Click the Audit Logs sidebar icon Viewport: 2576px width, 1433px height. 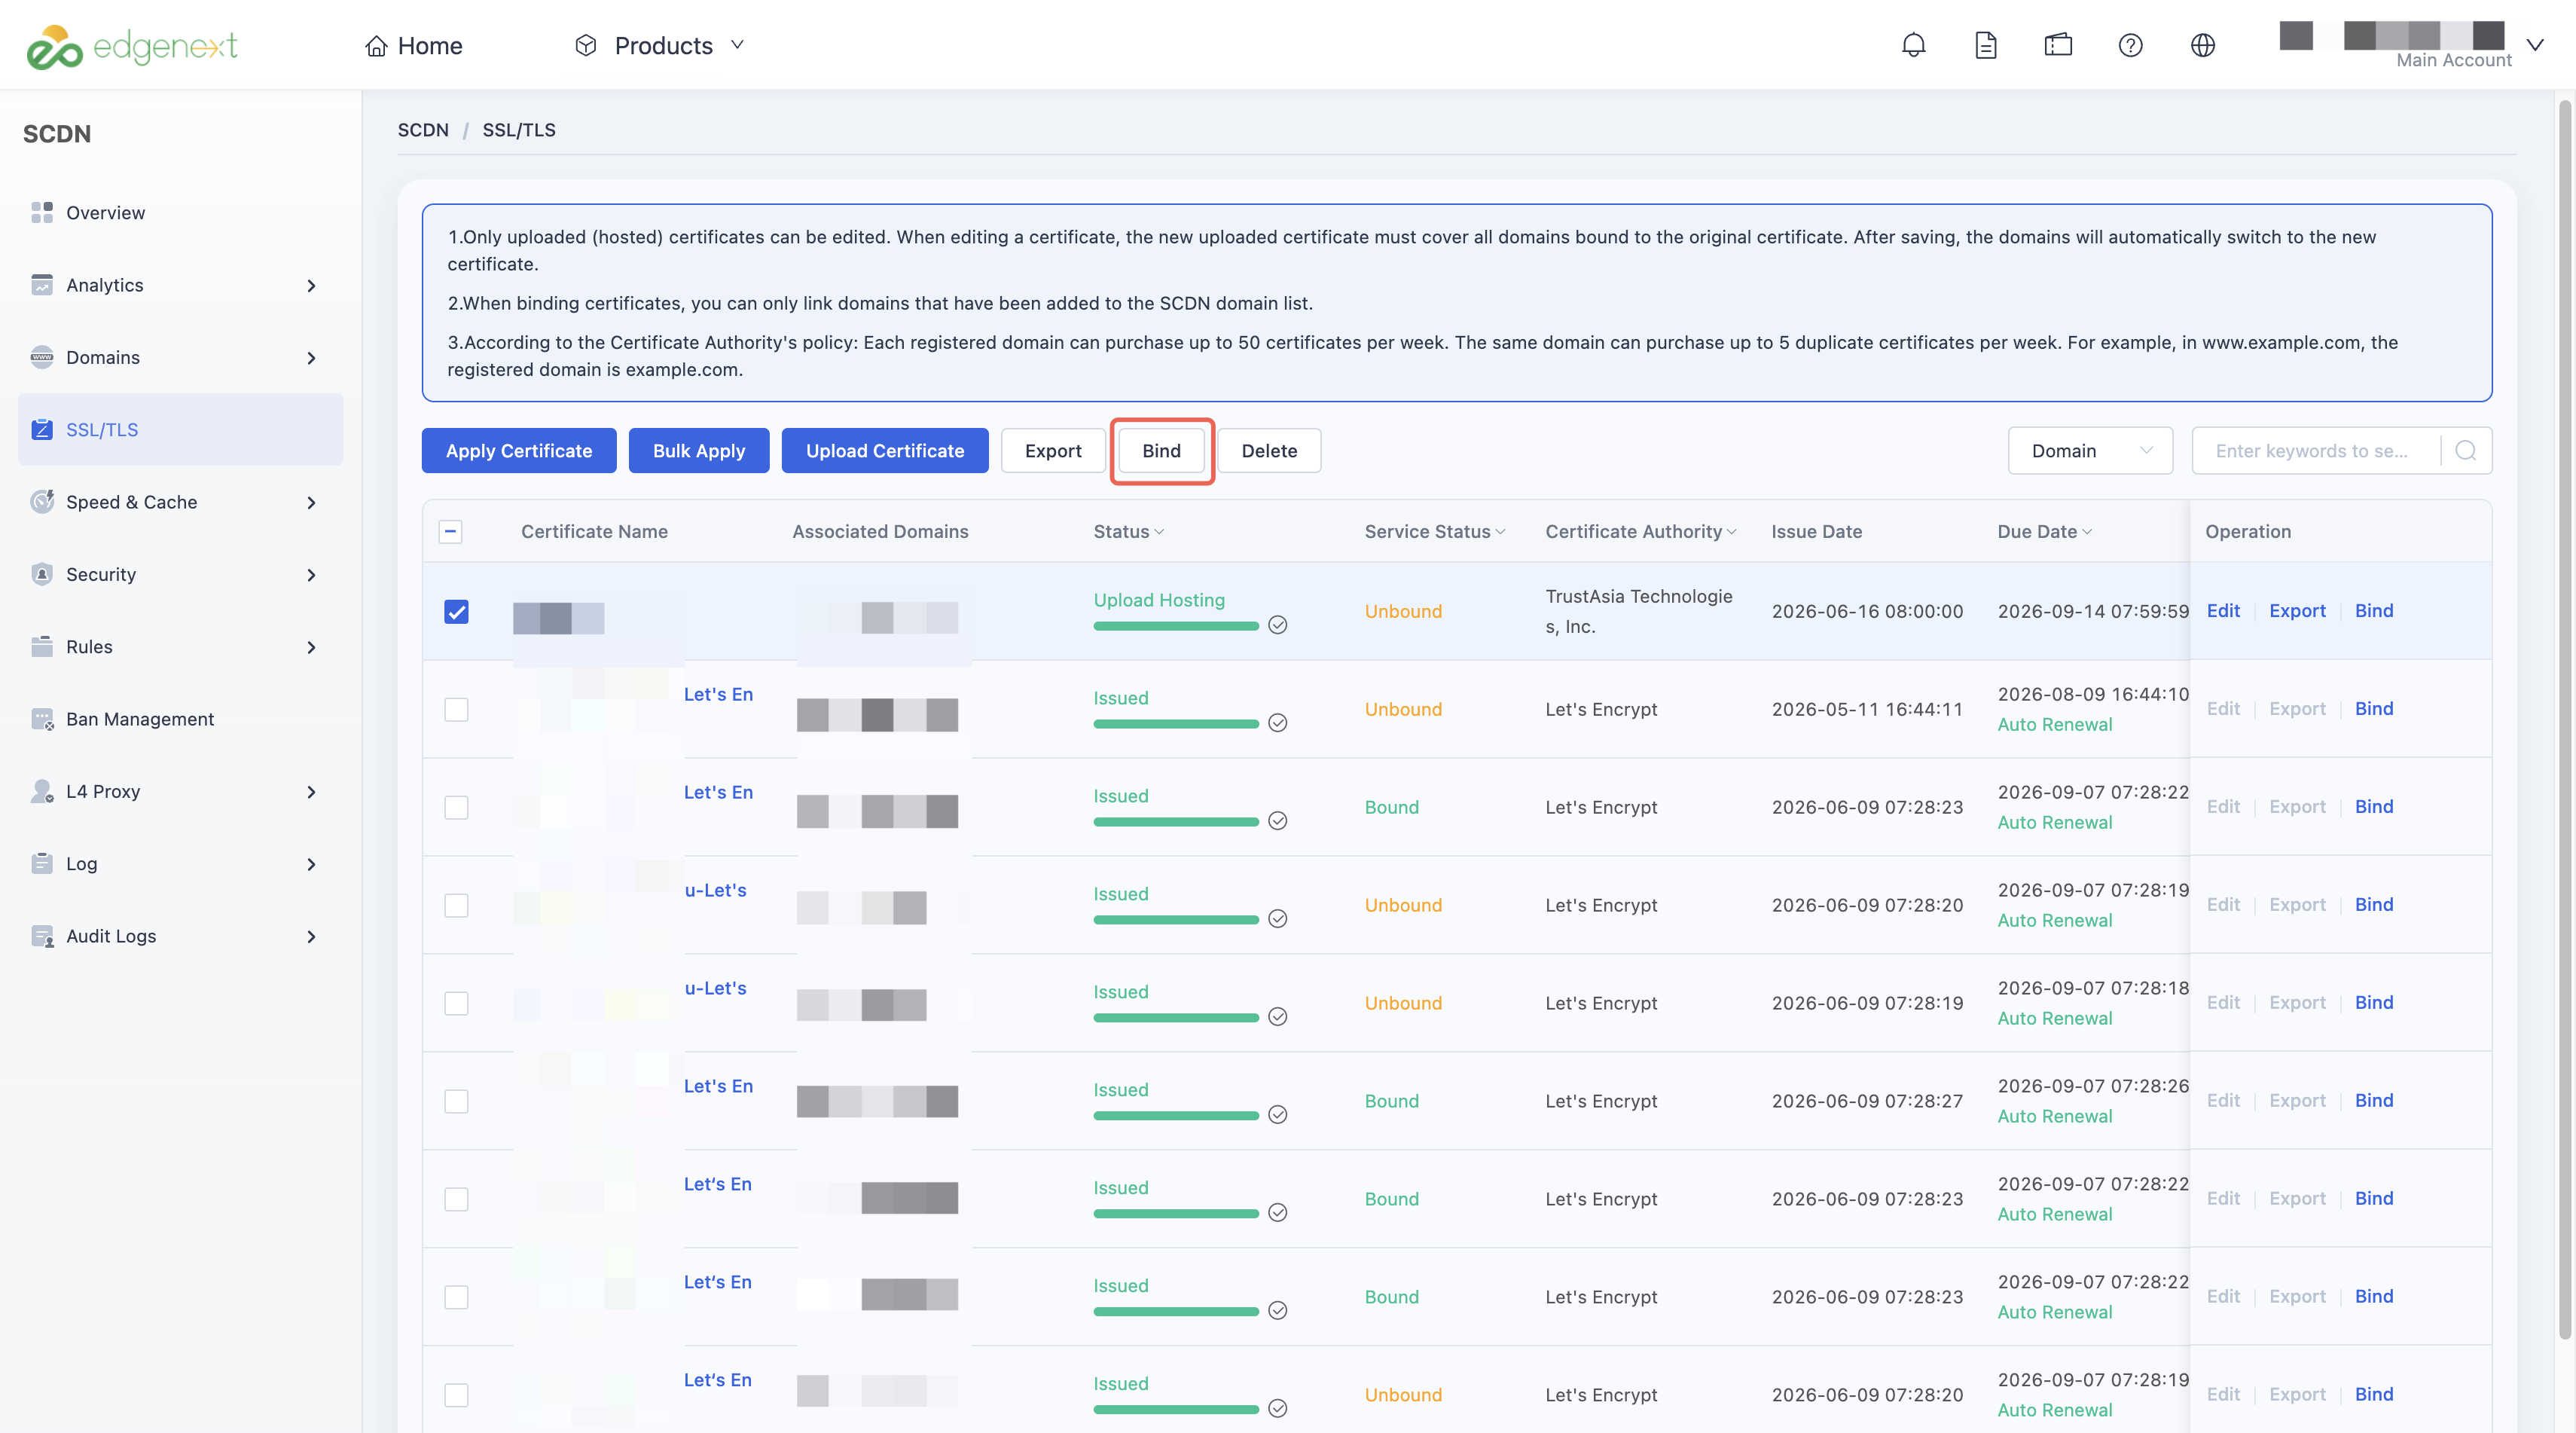click(42, 936)
